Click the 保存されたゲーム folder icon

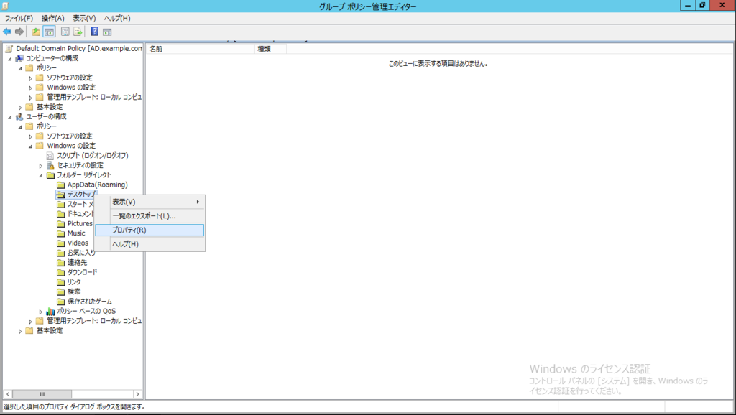(x=60, y=302)
